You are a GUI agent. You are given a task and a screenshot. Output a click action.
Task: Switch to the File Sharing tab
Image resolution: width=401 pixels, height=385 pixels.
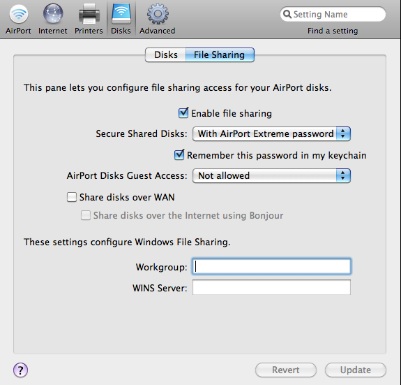(220, 55)
